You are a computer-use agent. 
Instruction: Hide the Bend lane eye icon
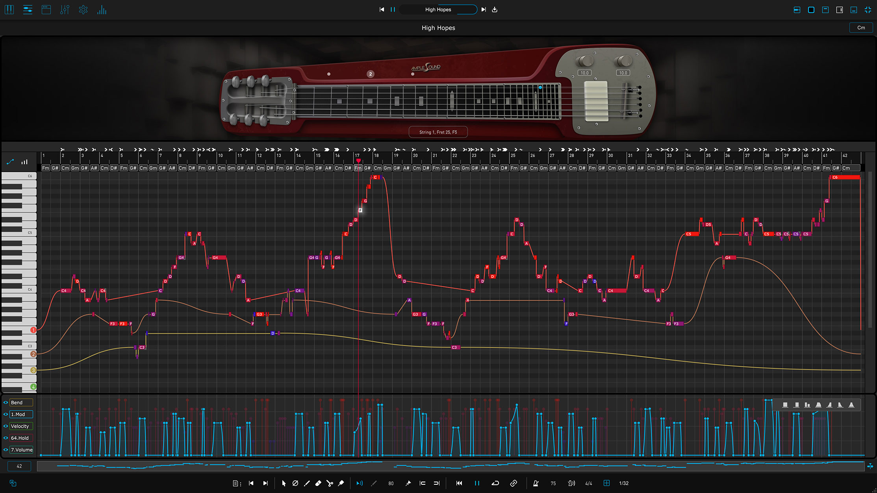6,402
